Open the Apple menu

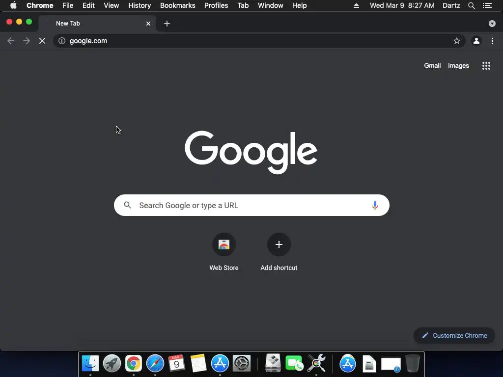(x=13, y=5)
